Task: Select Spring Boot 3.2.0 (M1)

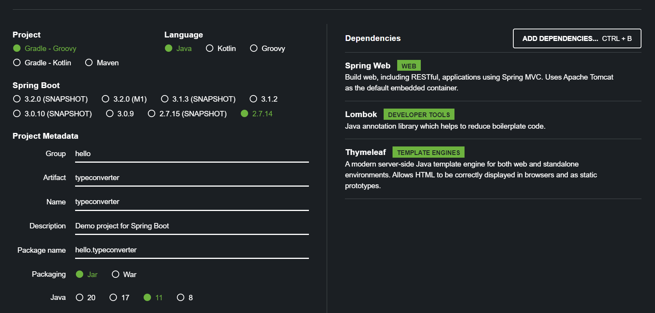Action: [x=124, y=99]
